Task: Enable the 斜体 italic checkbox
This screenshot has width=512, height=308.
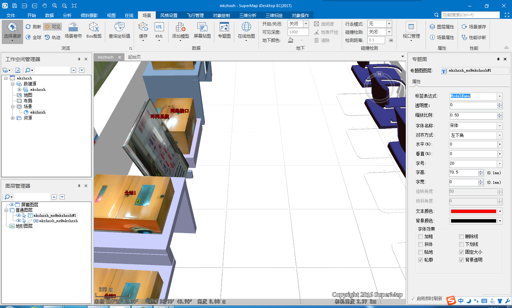Action: point(421,244)
